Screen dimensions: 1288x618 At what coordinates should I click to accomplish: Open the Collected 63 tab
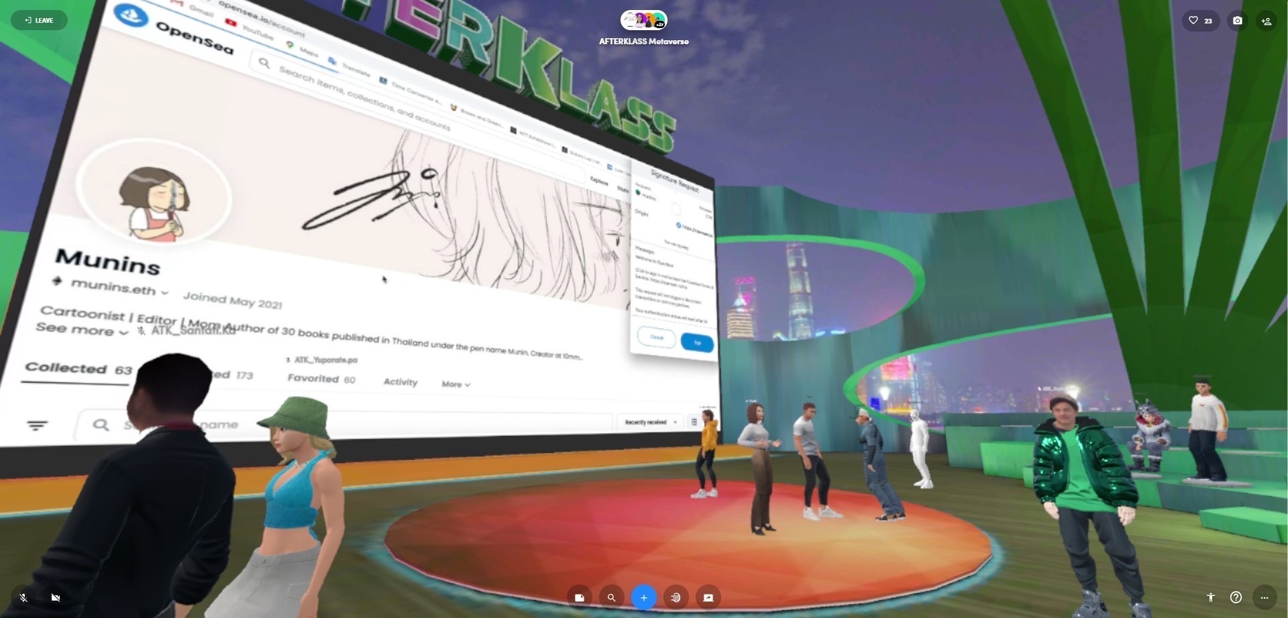[78, 369]
